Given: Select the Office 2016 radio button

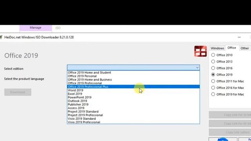Looking at the screenshot, I should (213, 68).
